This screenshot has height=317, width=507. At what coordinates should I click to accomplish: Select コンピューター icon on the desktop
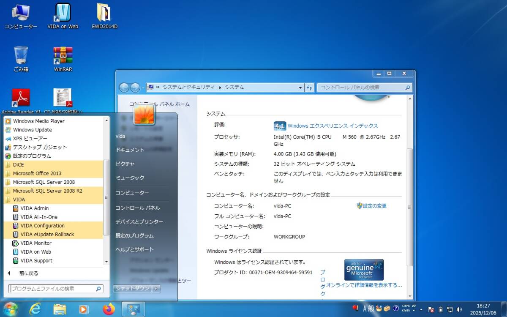point(21,16)
